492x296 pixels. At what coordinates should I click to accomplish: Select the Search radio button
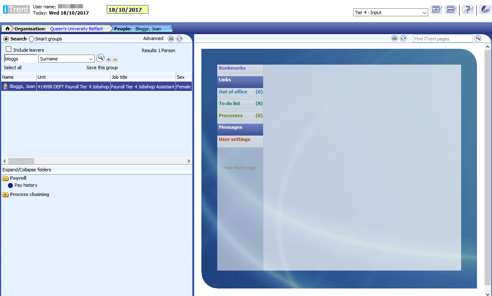click(x=6, y=39)
